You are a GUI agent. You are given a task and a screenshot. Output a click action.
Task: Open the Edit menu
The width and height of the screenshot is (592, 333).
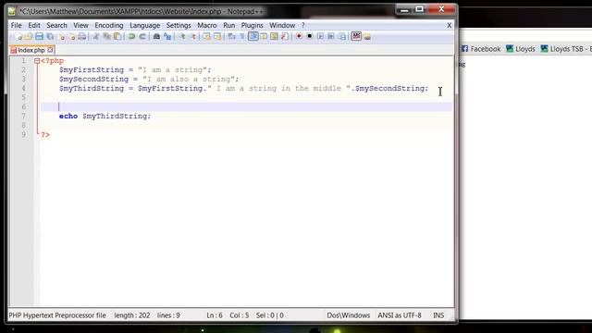click(x=34, y=25)
